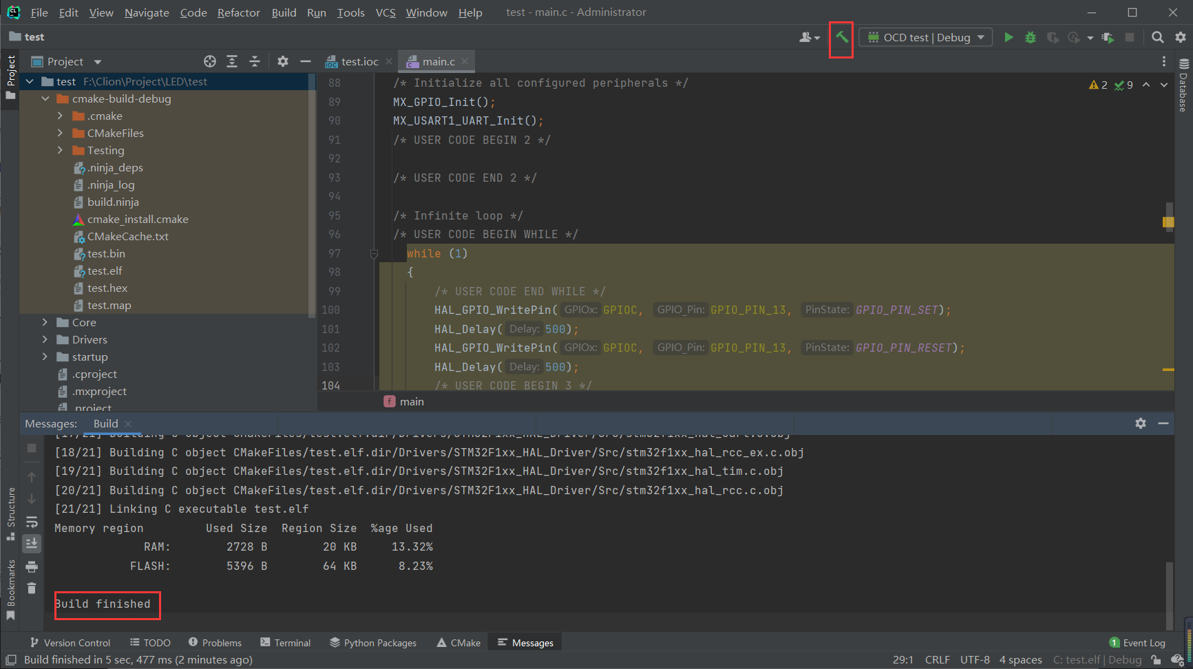The height and width of the screenshot is (669, 1193).
Task: Open the Terminal tool window
Action: click(x=286, y=643)
